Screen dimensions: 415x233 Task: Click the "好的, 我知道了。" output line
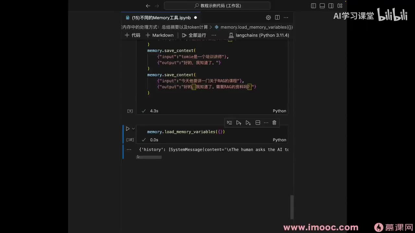coord(189,63)
